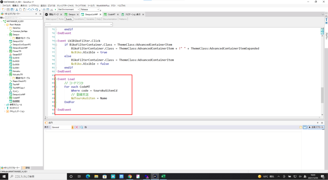Pin the KB Explorer panel

pos(36,14)
